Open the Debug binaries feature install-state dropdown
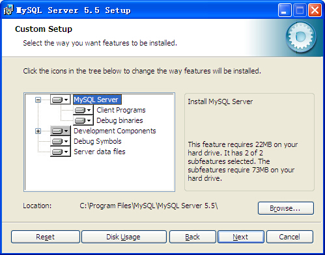 click(83, 120)
